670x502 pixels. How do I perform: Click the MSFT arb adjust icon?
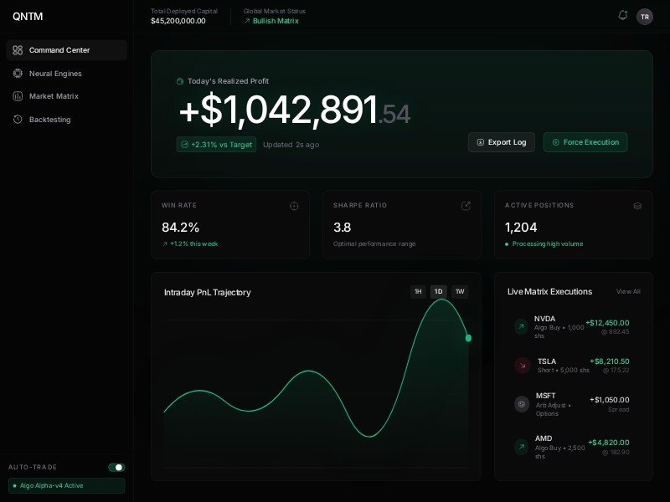click(522, 404)
